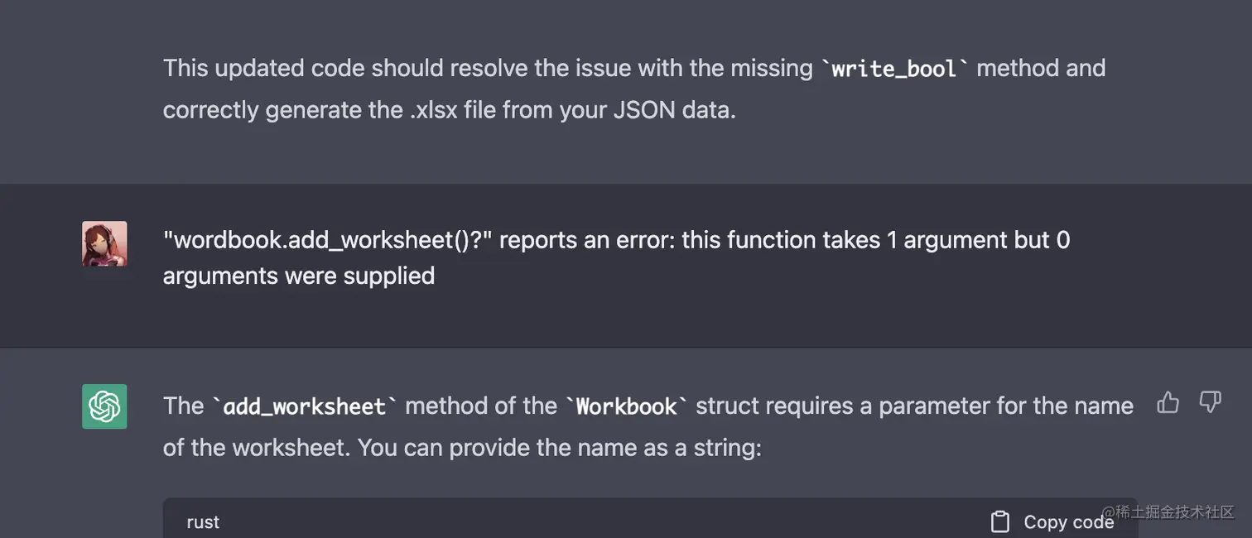This screenshot has height=538, width=1252.
Task: Select the write_bool inline code text
Action: 894,68
